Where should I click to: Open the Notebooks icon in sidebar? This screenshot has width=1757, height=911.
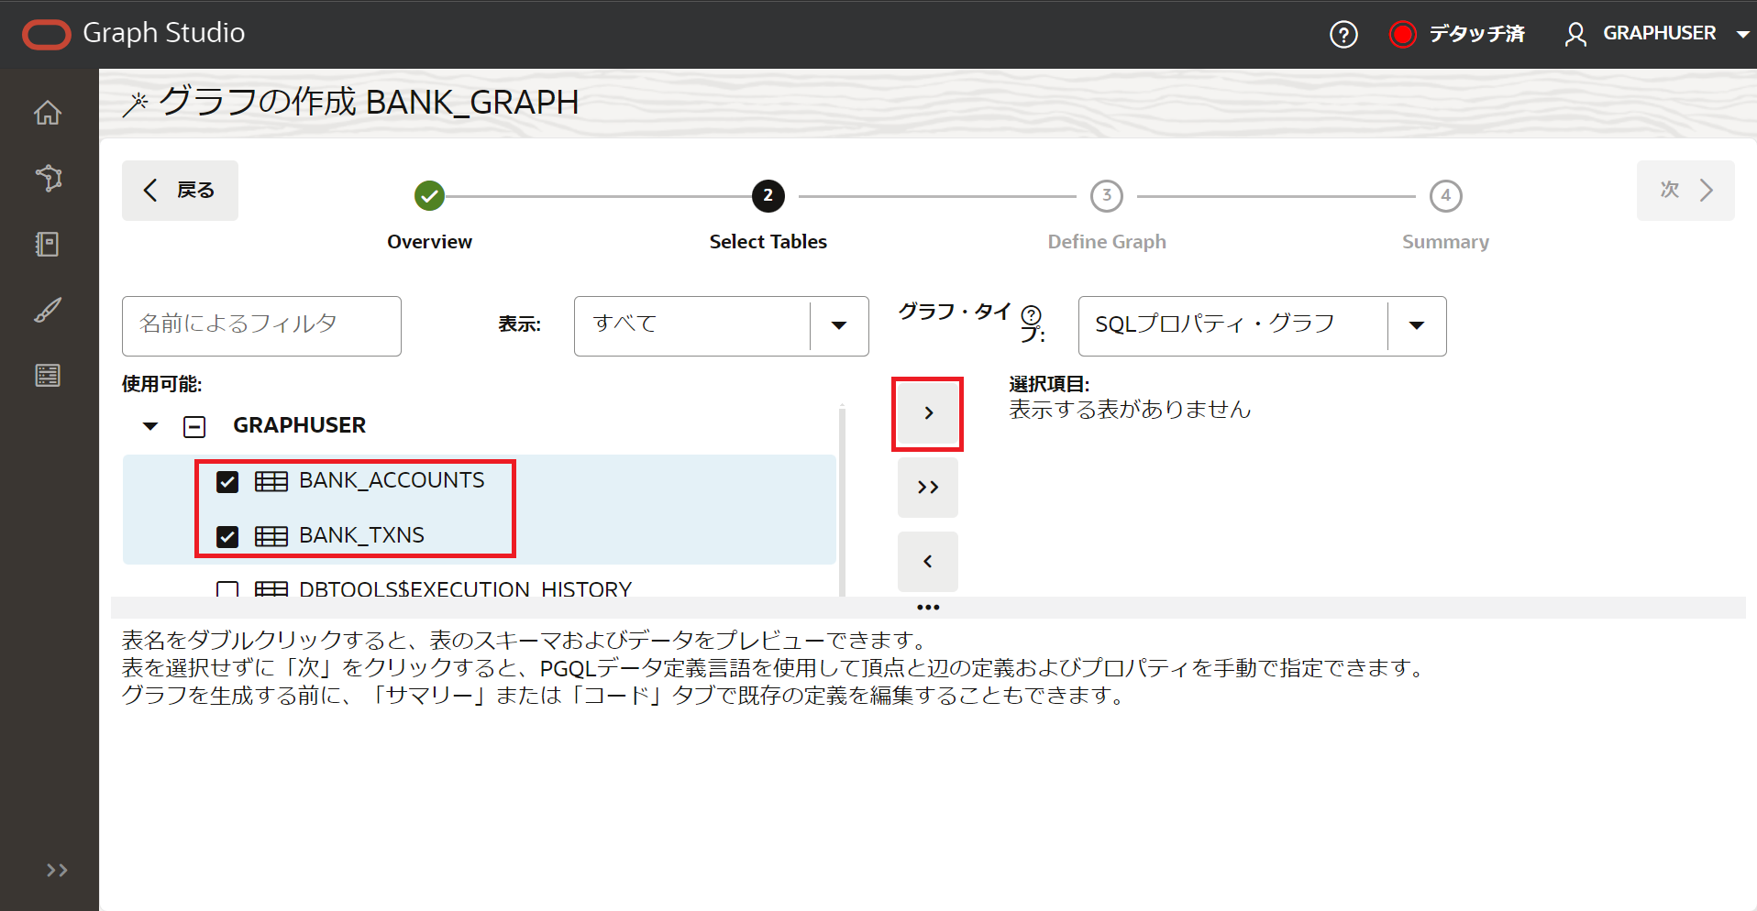(x=48, y=244)
